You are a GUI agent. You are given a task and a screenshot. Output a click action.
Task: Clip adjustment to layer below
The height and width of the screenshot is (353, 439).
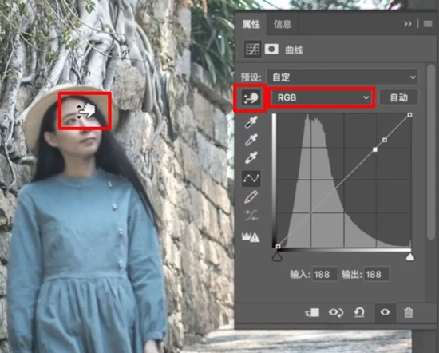[312, 312]
